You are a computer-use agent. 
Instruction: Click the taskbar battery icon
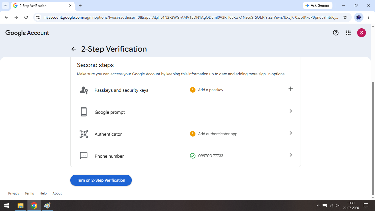click(x=325, y=206)
